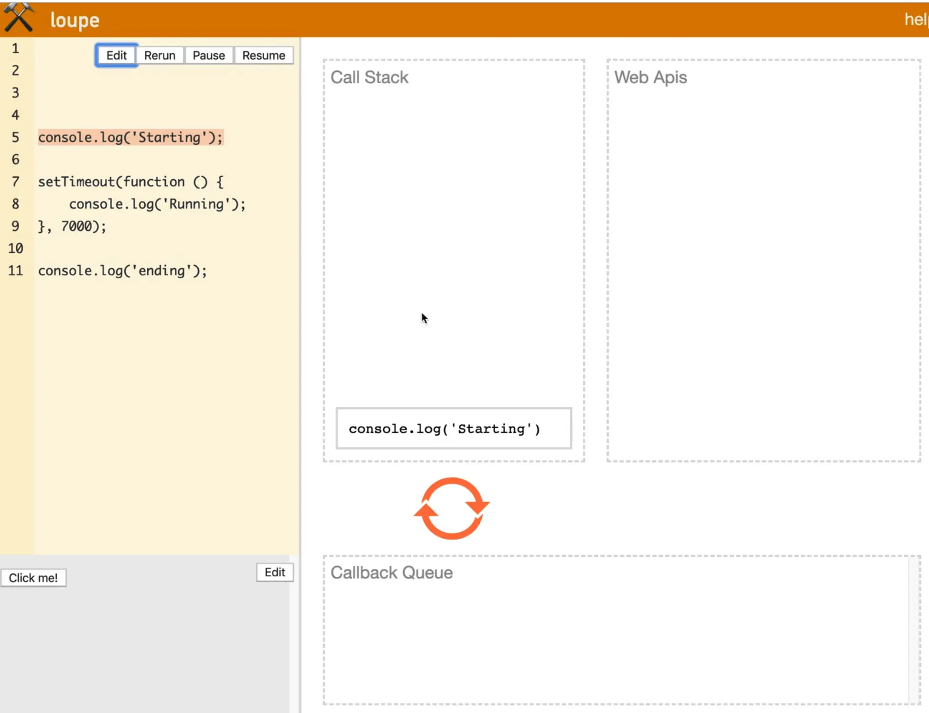The width and height of the screenshot is (929, 713).
Task: Click the '}, 7000);' code line
Action: [72, 227]
